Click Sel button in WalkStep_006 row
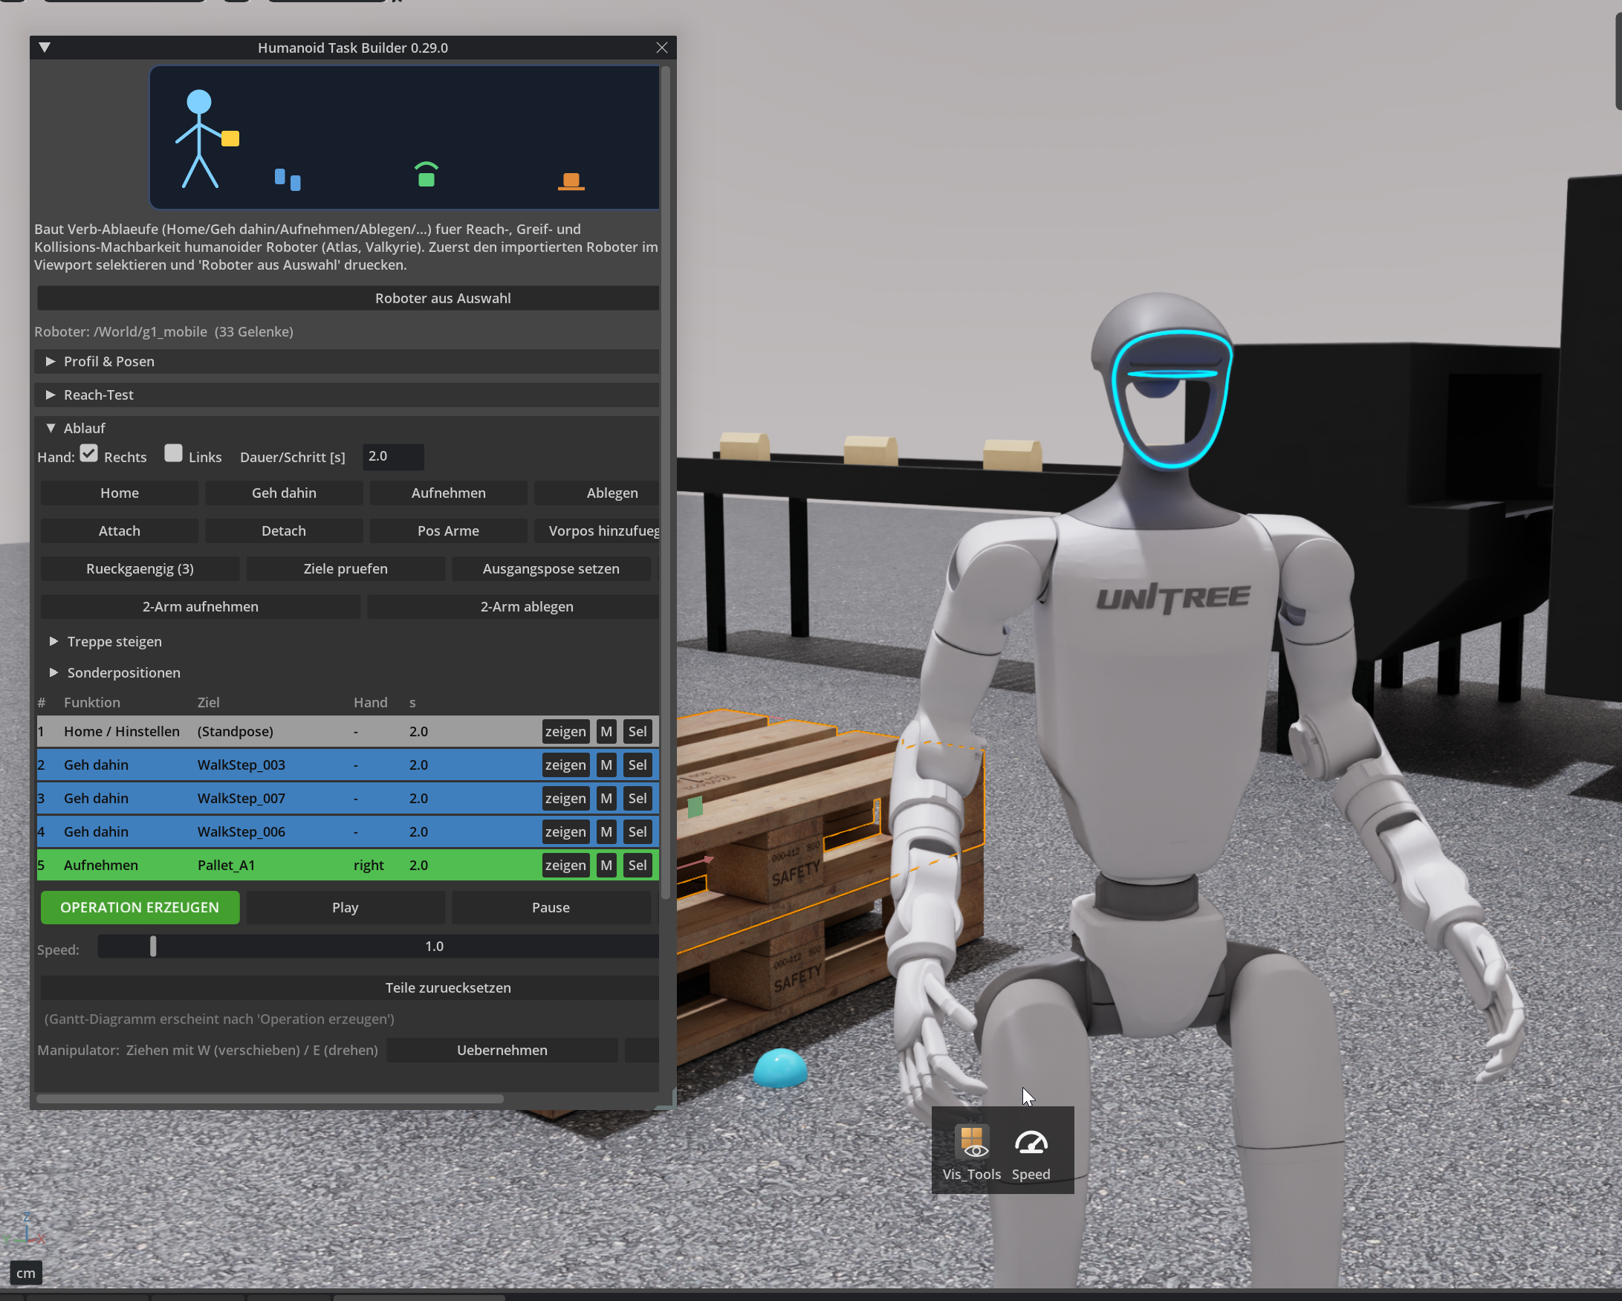Viewport: 1622px width, 1301px height. click(x=638, y=831)
